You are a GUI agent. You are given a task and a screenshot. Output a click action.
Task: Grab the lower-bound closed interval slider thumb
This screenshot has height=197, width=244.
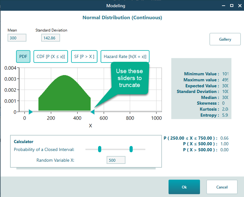coord(100,149)
